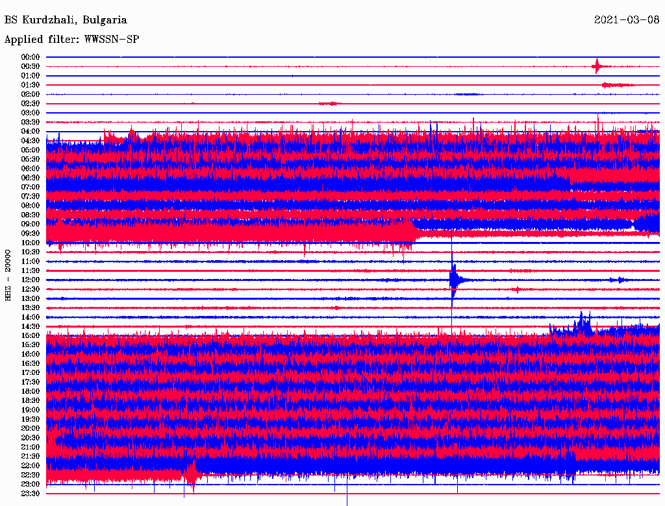
Task: Click the 18:00 time label
Action: pyautogui.click(x=31, y=391)
